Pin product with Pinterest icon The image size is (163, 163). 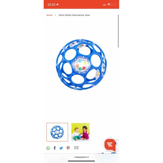(x=68, y=148)
